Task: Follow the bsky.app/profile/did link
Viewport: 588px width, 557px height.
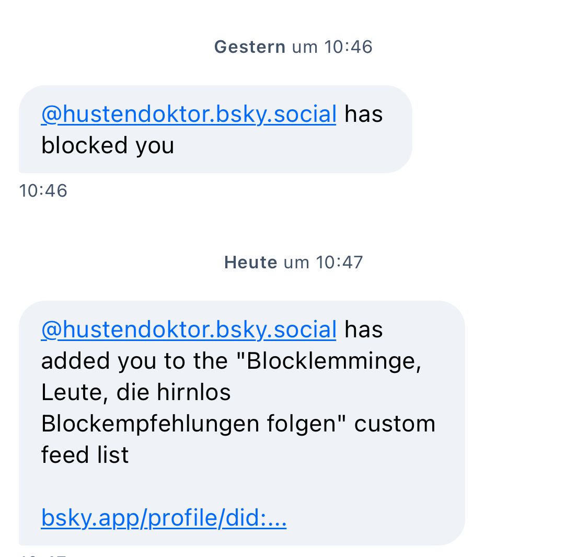Action: (x=164, y=518)
